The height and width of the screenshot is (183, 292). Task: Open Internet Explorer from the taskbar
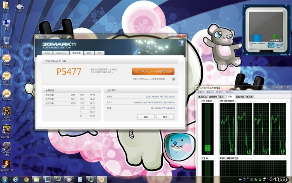tap(16, 180)
